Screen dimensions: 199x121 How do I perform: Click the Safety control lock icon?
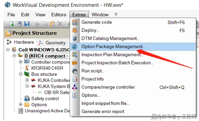click(27, 99)
